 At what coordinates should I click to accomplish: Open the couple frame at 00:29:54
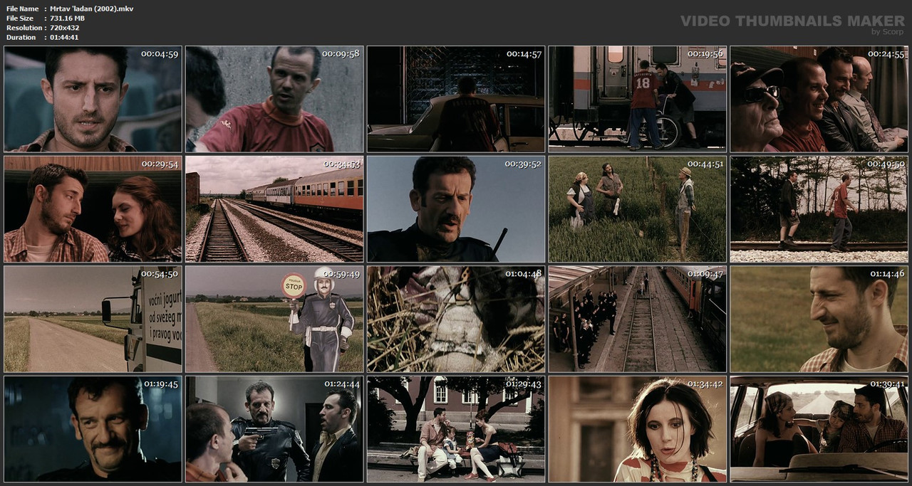(93, 209)
